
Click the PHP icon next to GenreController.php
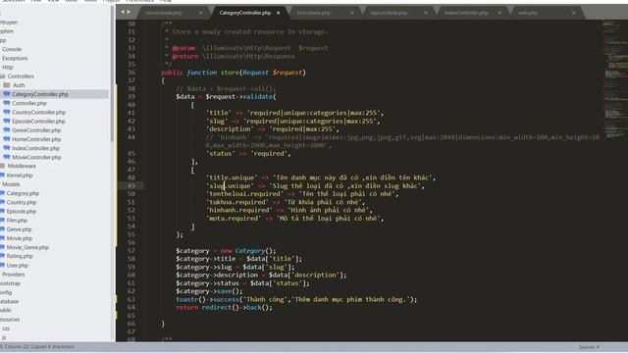click(7, 130)
